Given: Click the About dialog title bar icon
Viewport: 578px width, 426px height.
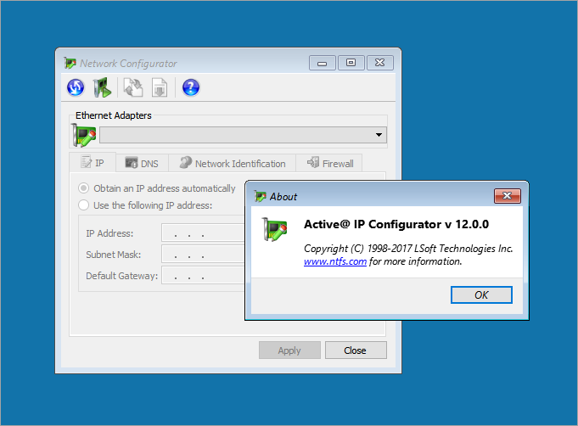Looking at the screenshot, I should pos(260,196).
